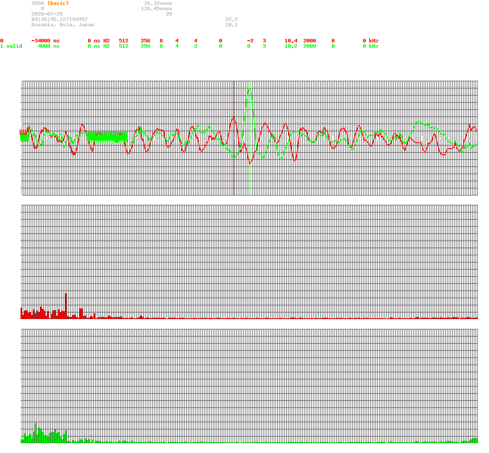The width and height of the screenshot is (489, 453).
Task: Click the red '0 kHz' value
Action: point(371,41)
